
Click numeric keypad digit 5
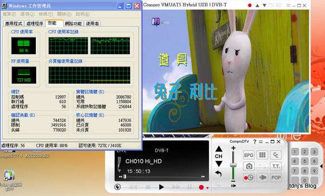[x=304, y=161]
